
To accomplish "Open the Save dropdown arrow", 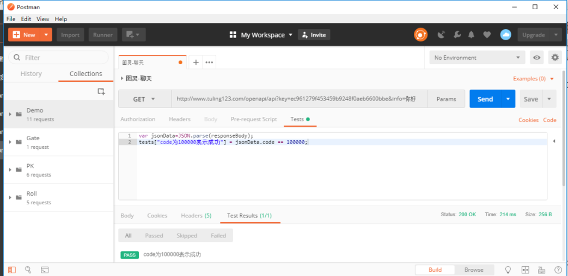I will tap(549, 99).
